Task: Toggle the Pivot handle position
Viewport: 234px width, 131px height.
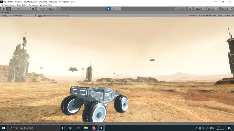Action: [42, 9]
